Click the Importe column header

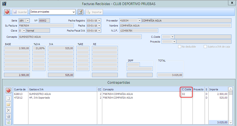point(218,89)
